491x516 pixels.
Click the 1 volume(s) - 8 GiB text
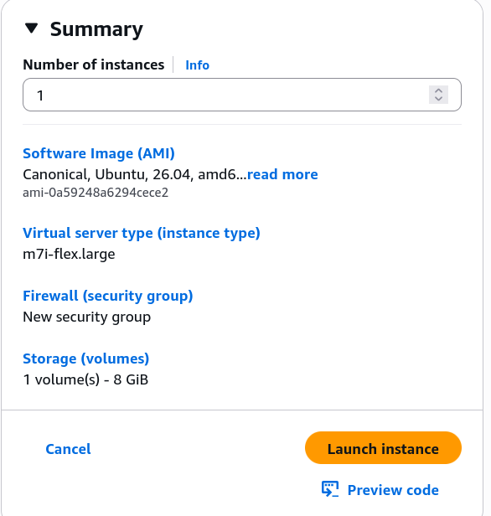pyautogui.click(x=85, y=379)
